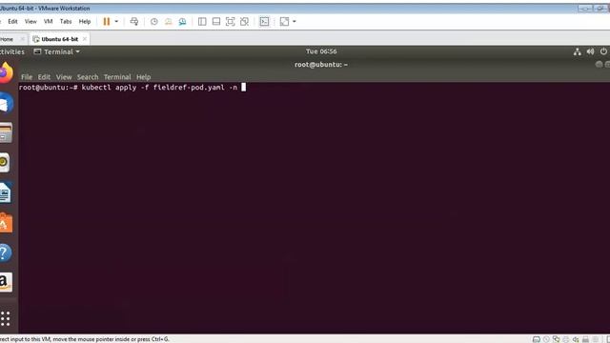Click the root@ubuntu terminal title
Viewport: 610px width, 343px height.
coord(321,65)
